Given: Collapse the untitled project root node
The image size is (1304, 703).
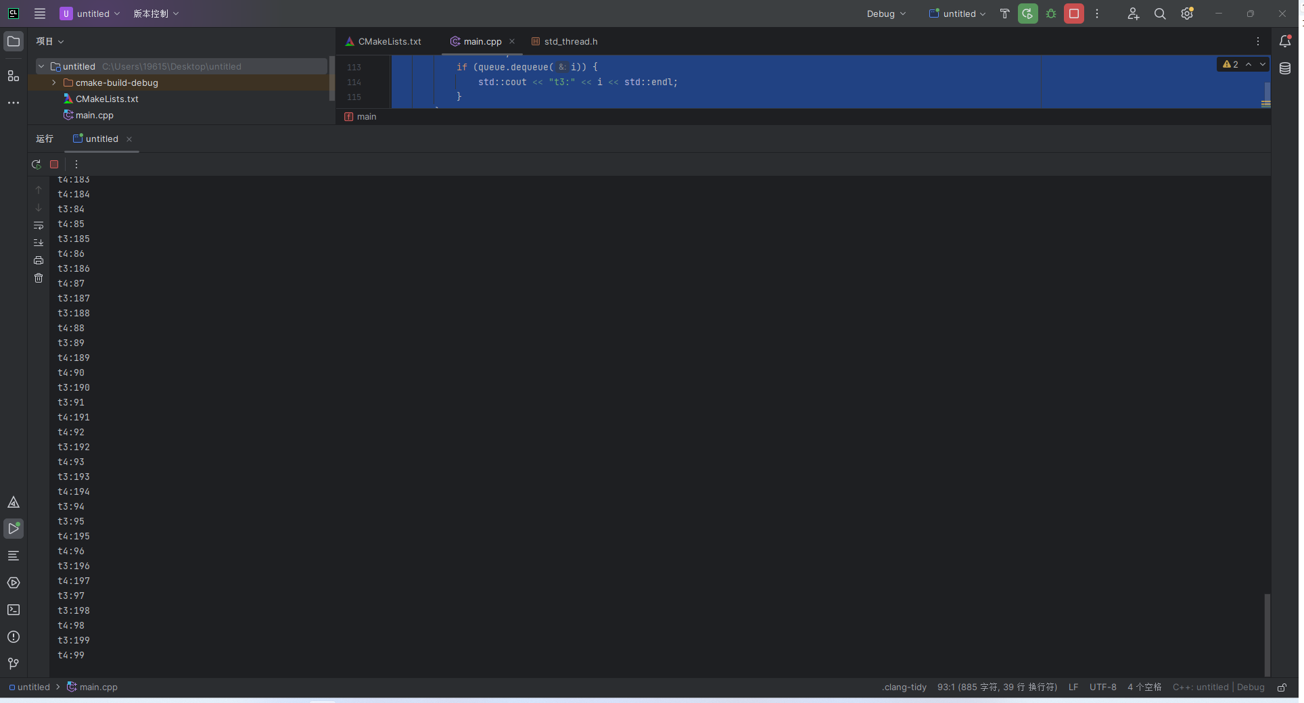Looking at the screenshot, I should click(41, 66).
